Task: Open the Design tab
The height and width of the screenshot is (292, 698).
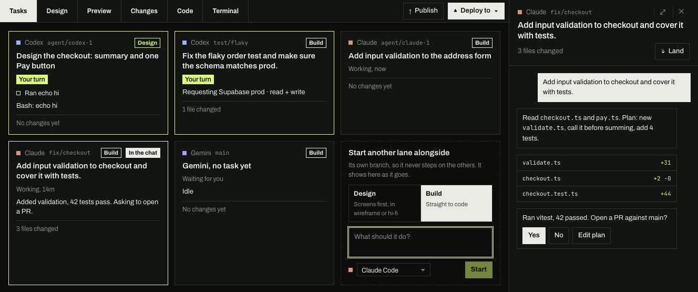Action: pos(57,11)
